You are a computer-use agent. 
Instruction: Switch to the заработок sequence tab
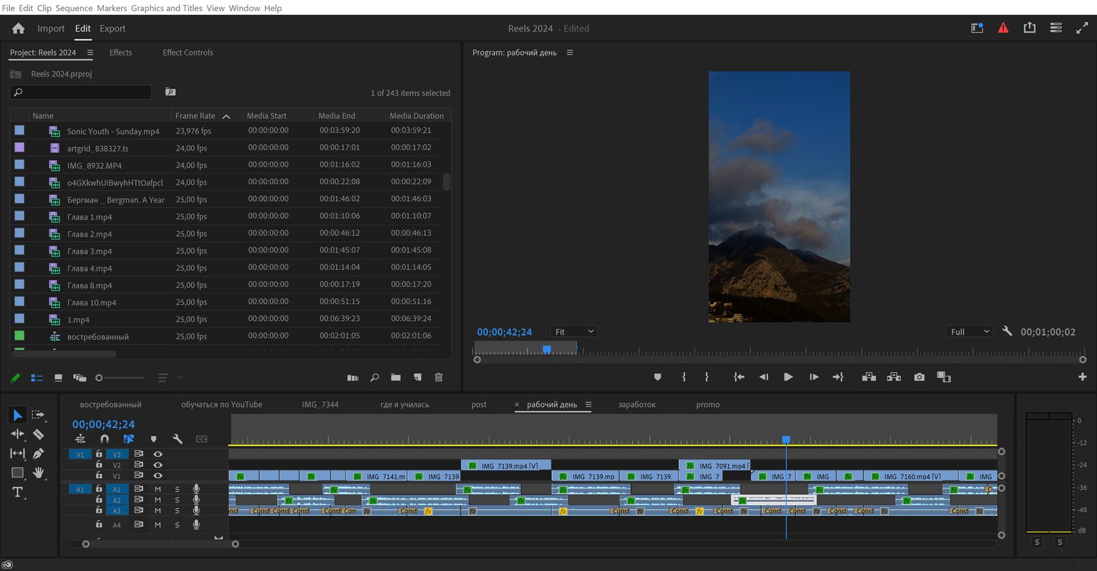pyautogui.click(x=637, y=405)
